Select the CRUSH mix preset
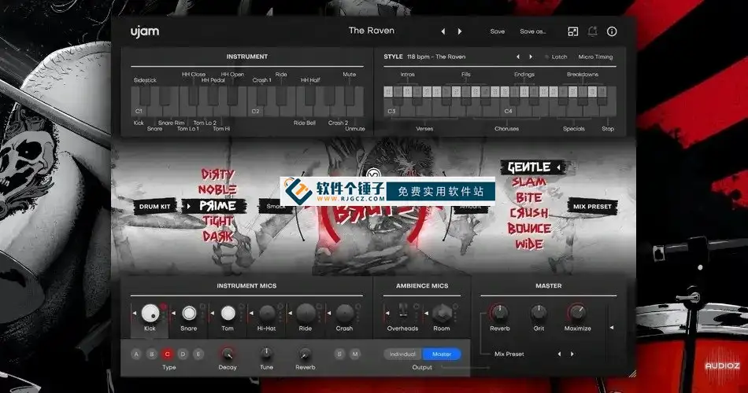748x393 pixels. click(529, 213)
